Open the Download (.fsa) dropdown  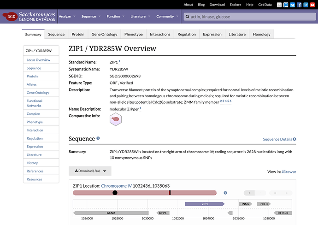point(90,171)
